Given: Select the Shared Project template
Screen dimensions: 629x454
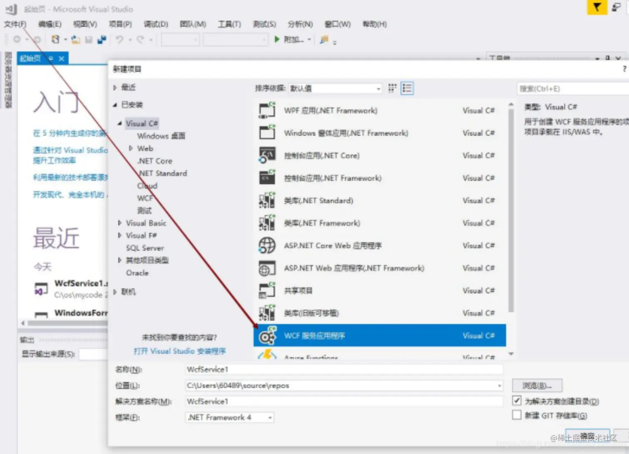Looking at the screenshot, I should click(379, 291).
